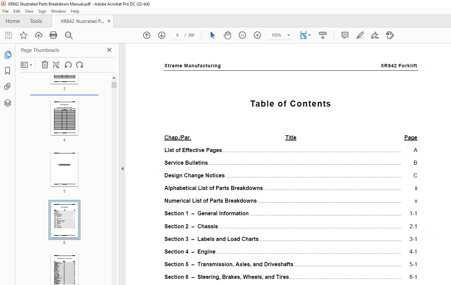Click the stamp tool icon
The width and height of the screenshot is (451, 285).
tap(390, 35)
